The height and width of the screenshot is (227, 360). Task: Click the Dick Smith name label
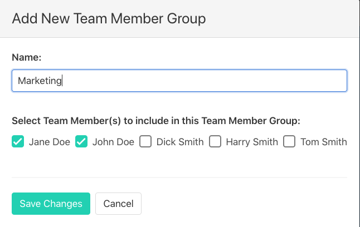(179, 142)
